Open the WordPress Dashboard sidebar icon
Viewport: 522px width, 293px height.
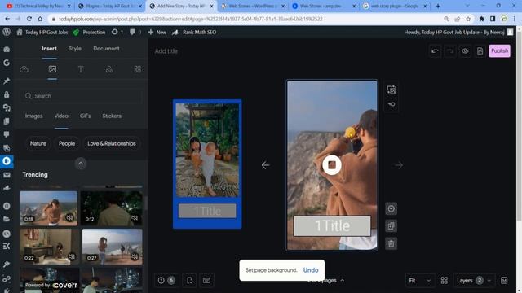[x=7, y=49]
